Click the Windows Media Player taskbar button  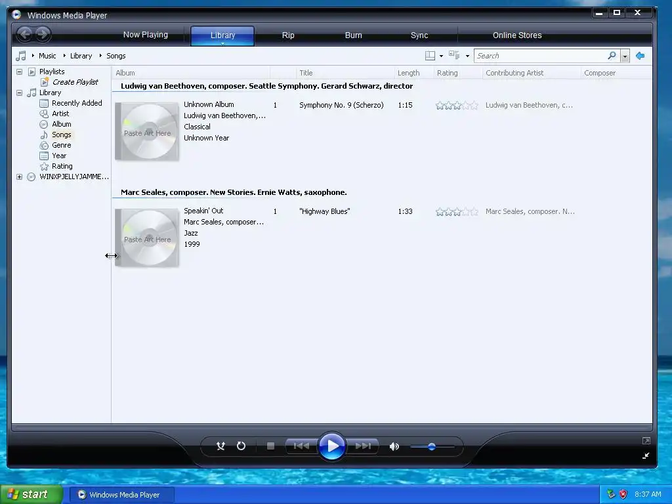click(121, 495)
